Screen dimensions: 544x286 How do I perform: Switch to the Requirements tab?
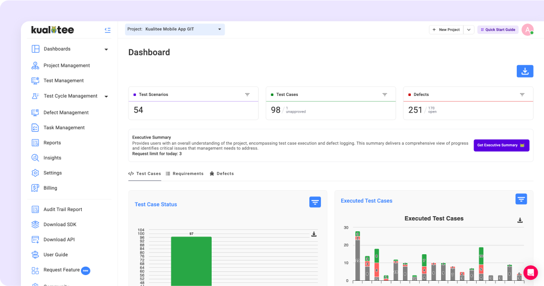[184, 173]
